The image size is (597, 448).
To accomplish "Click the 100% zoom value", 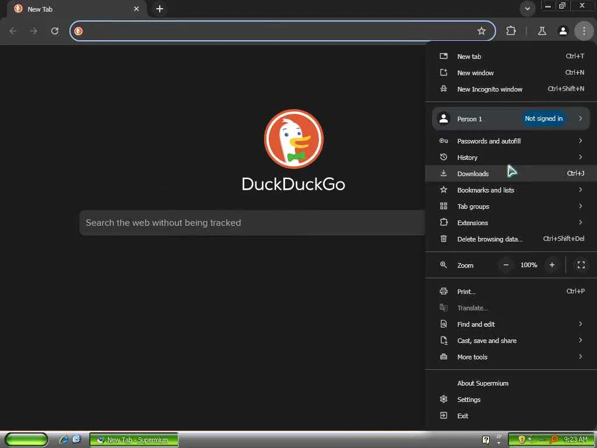I will (529, 265).
